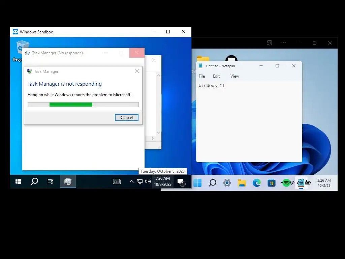Click the right scroll arrow in background window
345x259 pixels.
coord(153,138)
